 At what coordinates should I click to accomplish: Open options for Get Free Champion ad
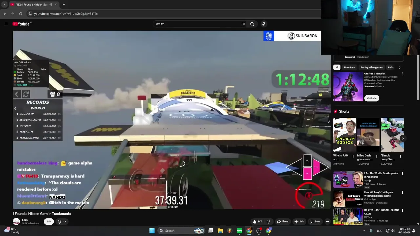[402, 74]
